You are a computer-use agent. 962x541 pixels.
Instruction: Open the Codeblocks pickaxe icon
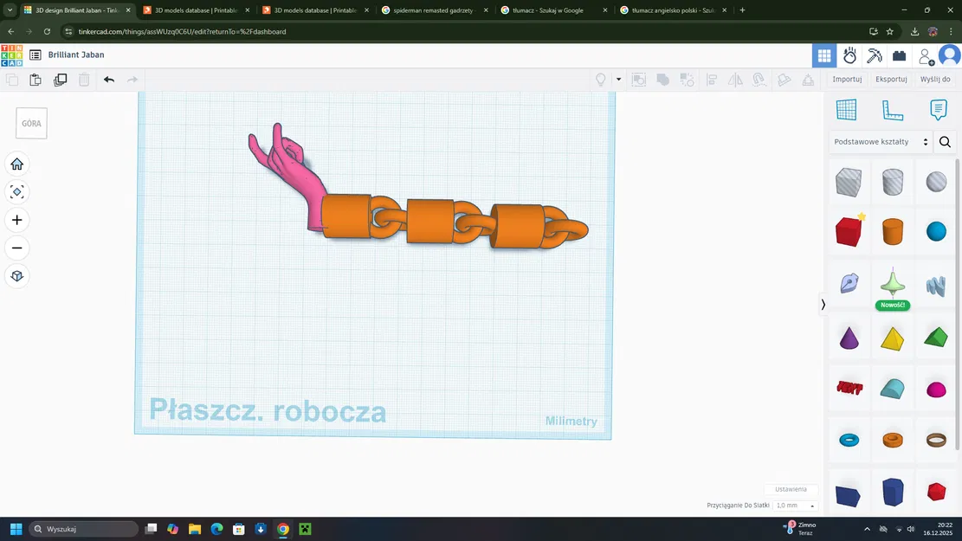click(875, 55)
